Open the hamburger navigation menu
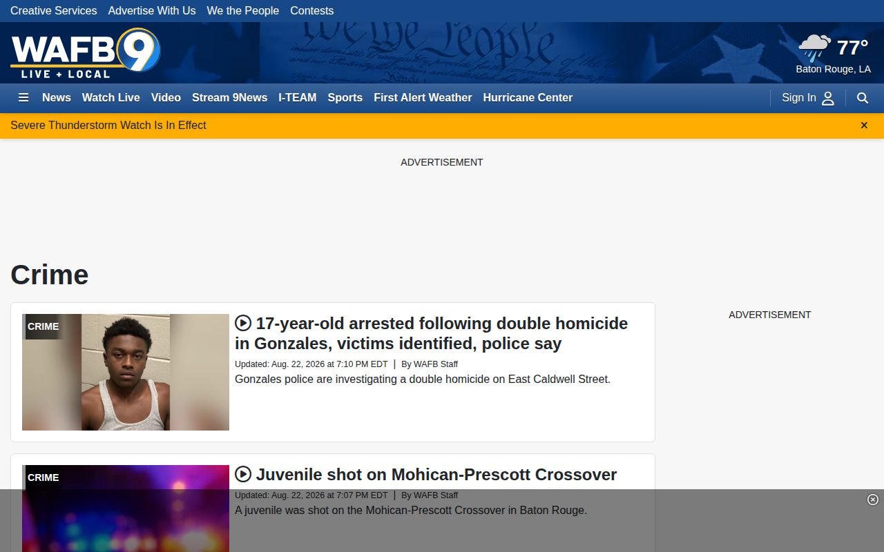Screen dimensions: 884x552 [x=23, y=98]
